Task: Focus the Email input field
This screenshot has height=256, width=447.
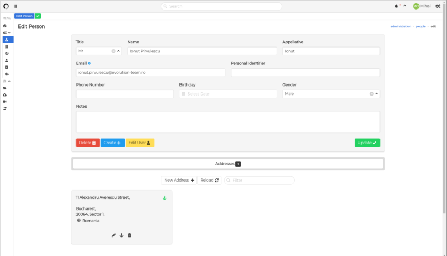Action: 150,72
